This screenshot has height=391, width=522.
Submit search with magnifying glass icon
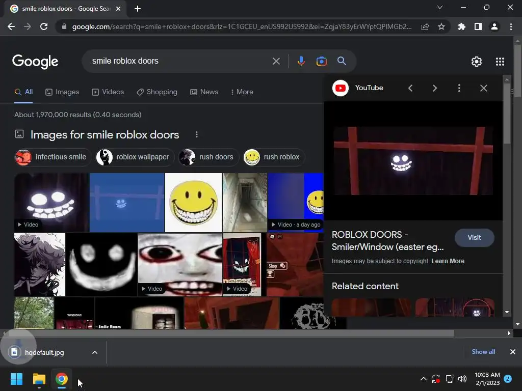click(342, 61)
